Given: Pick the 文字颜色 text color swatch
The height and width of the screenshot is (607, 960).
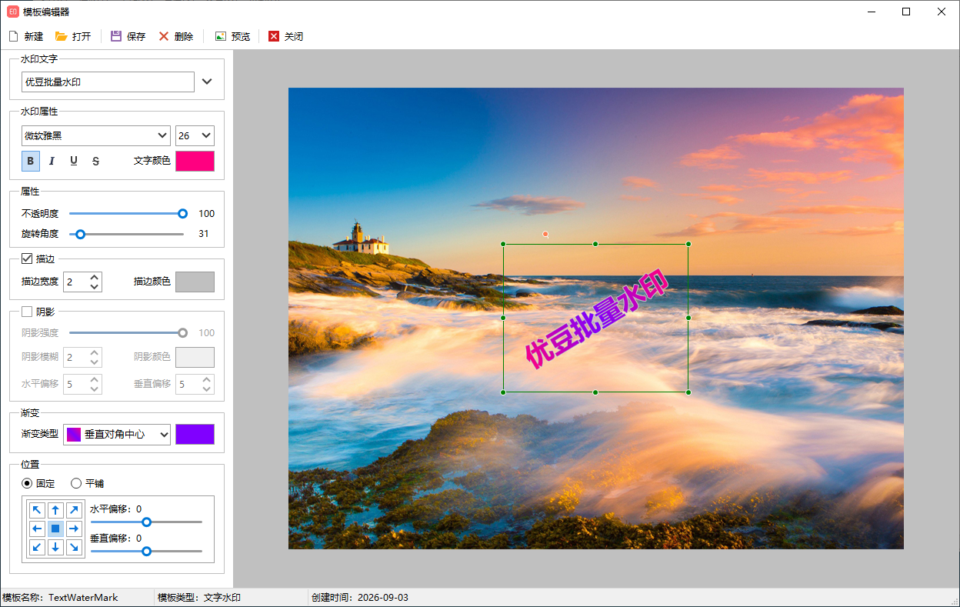Looking at the screenshot, I should (195, 161).
